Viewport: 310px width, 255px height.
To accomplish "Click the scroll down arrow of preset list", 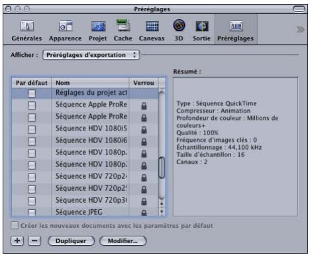I will [x=162, y=211].
